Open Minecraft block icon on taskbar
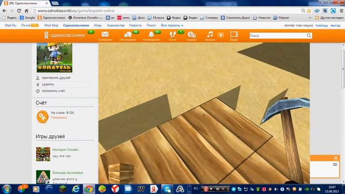 click(63, 189)
